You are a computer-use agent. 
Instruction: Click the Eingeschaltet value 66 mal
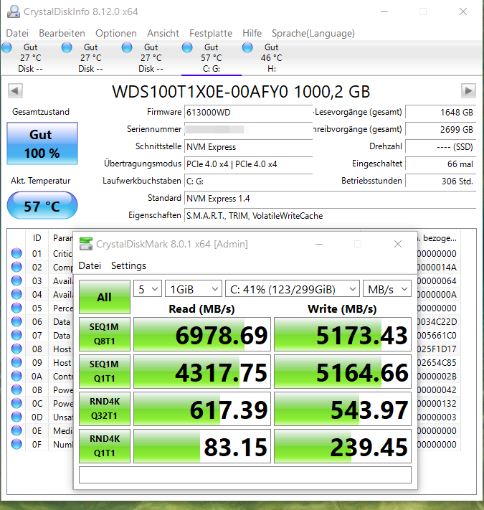tap(441, 164)
